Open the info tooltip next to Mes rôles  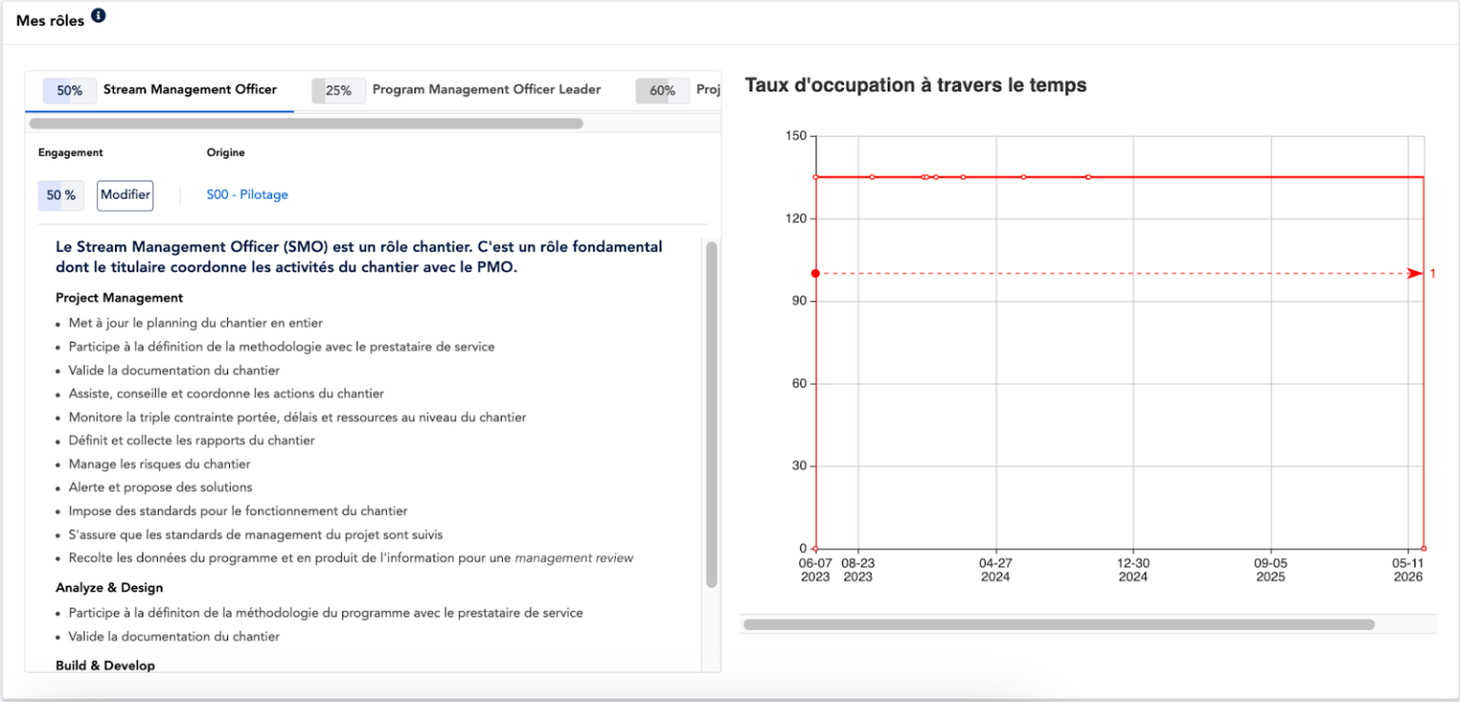(97, 15)
